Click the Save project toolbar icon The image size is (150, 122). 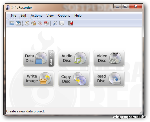[x=18, y=23]
